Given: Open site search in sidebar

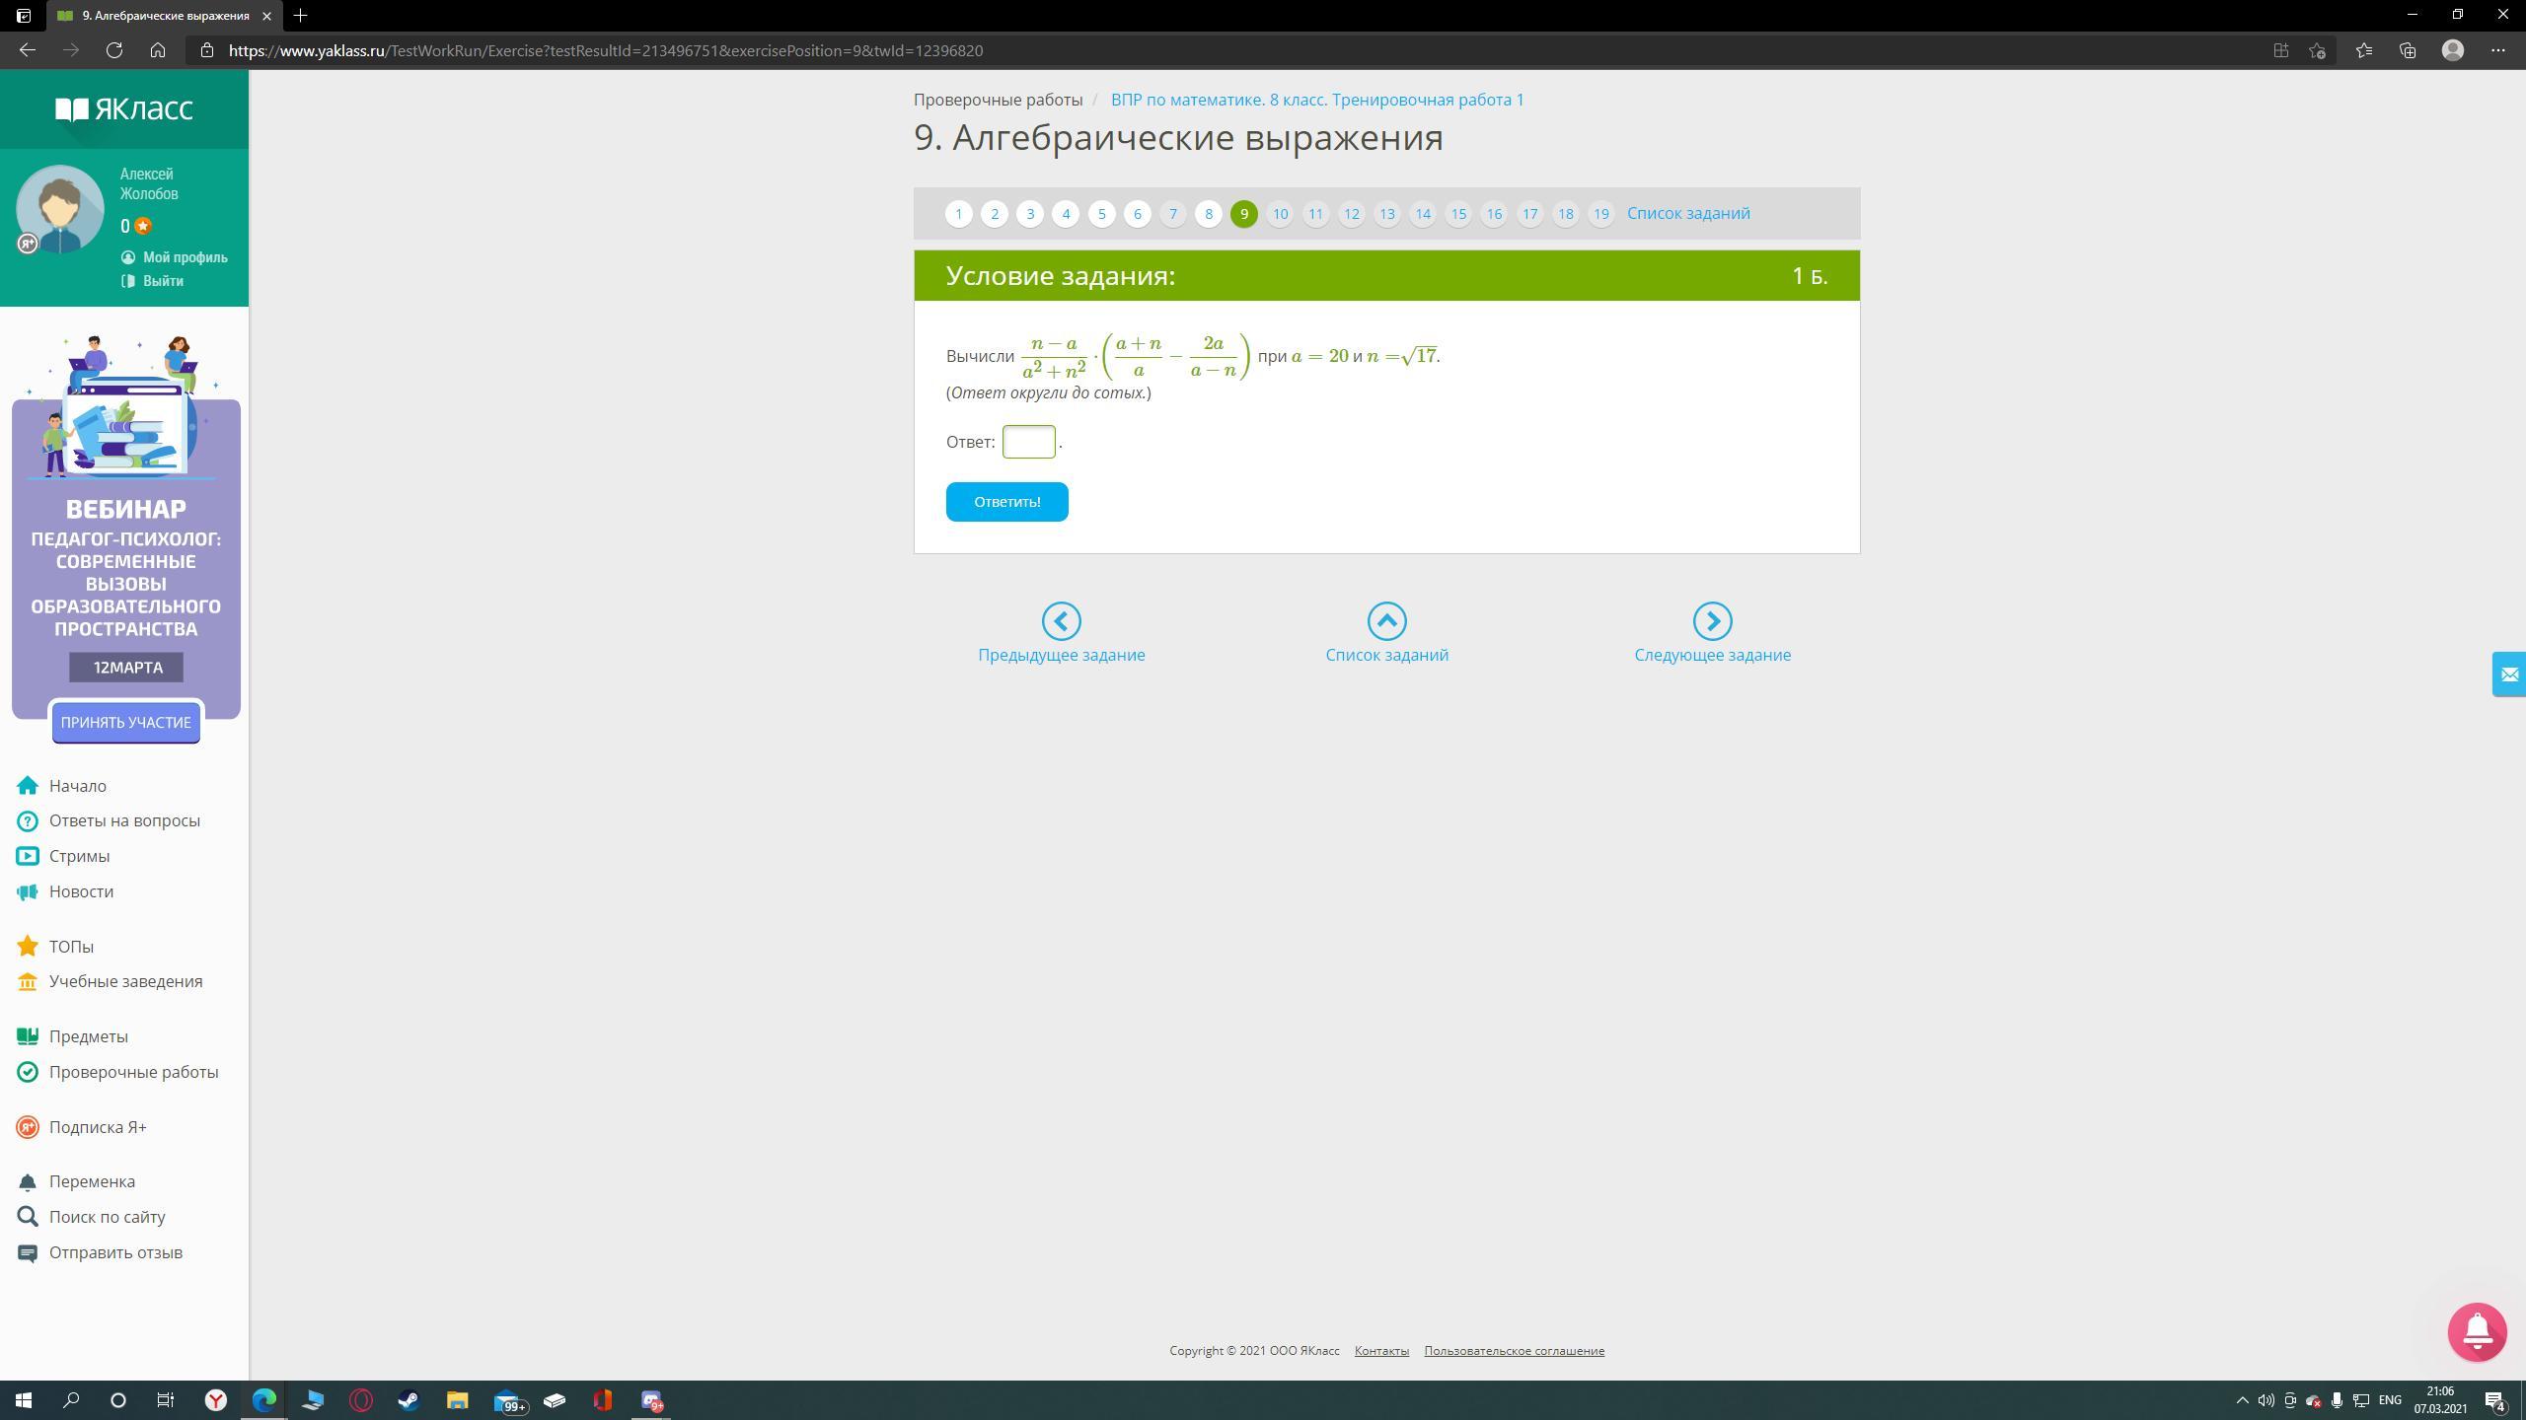Looking at the screenshot, I should (x=107, y=1217).
